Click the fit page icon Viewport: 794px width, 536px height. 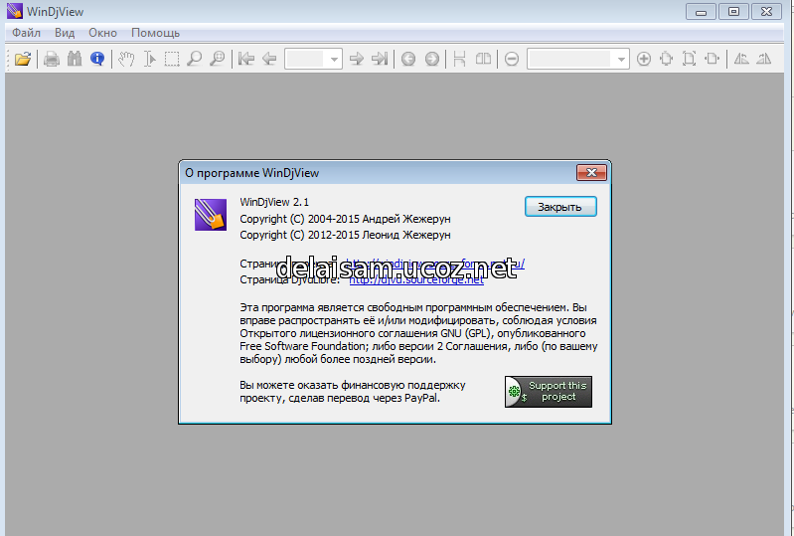pos(690,60)
